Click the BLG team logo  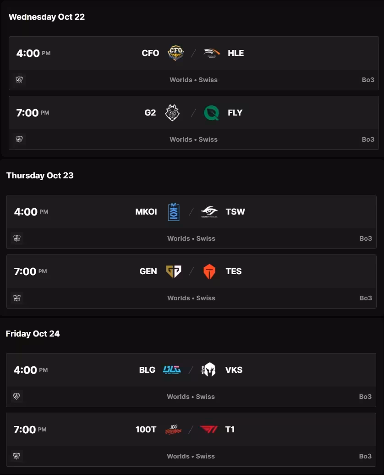[172, 370]
